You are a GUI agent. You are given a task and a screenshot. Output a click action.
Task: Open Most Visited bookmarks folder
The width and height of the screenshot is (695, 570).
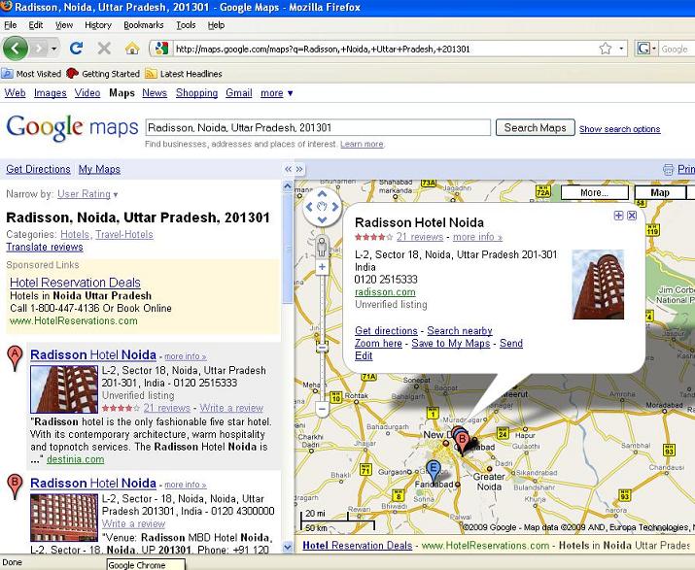click(x=31, y=74)
